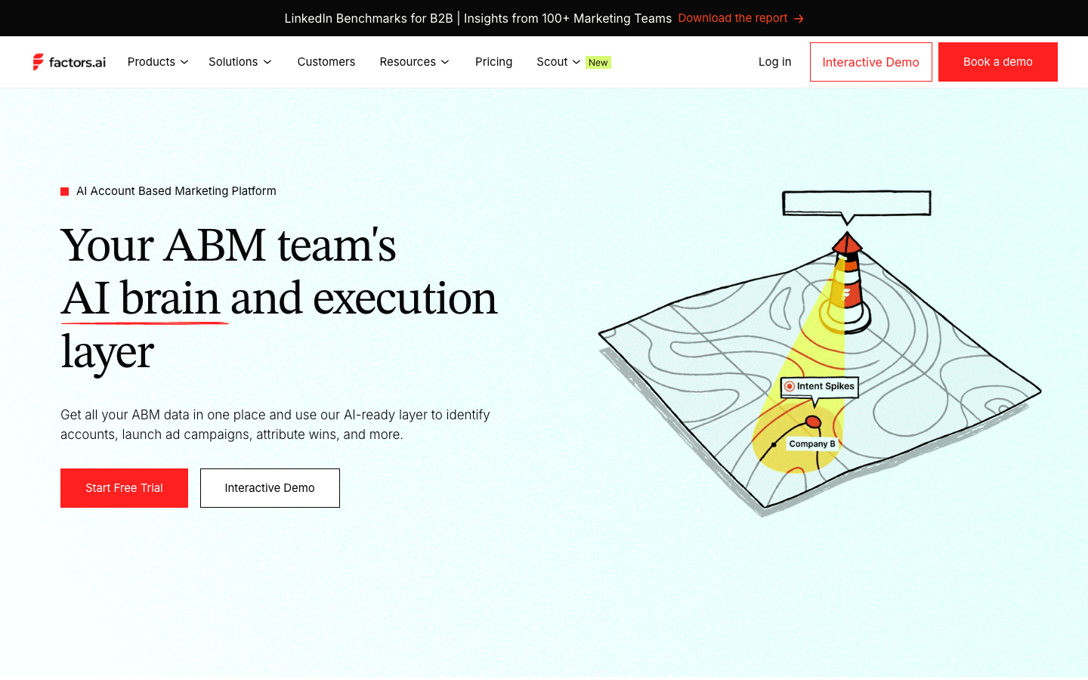Screen dimensions: 1088x680
Task: Expand the Scout menu
Action: pyautogui.click(x=558, y=62)
